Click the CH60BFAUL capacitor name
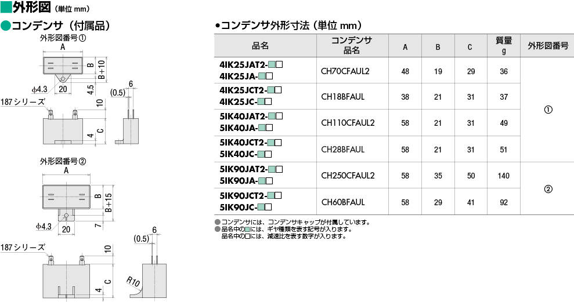The width and height of the screenshot is (574, 302). pos(342,202)
